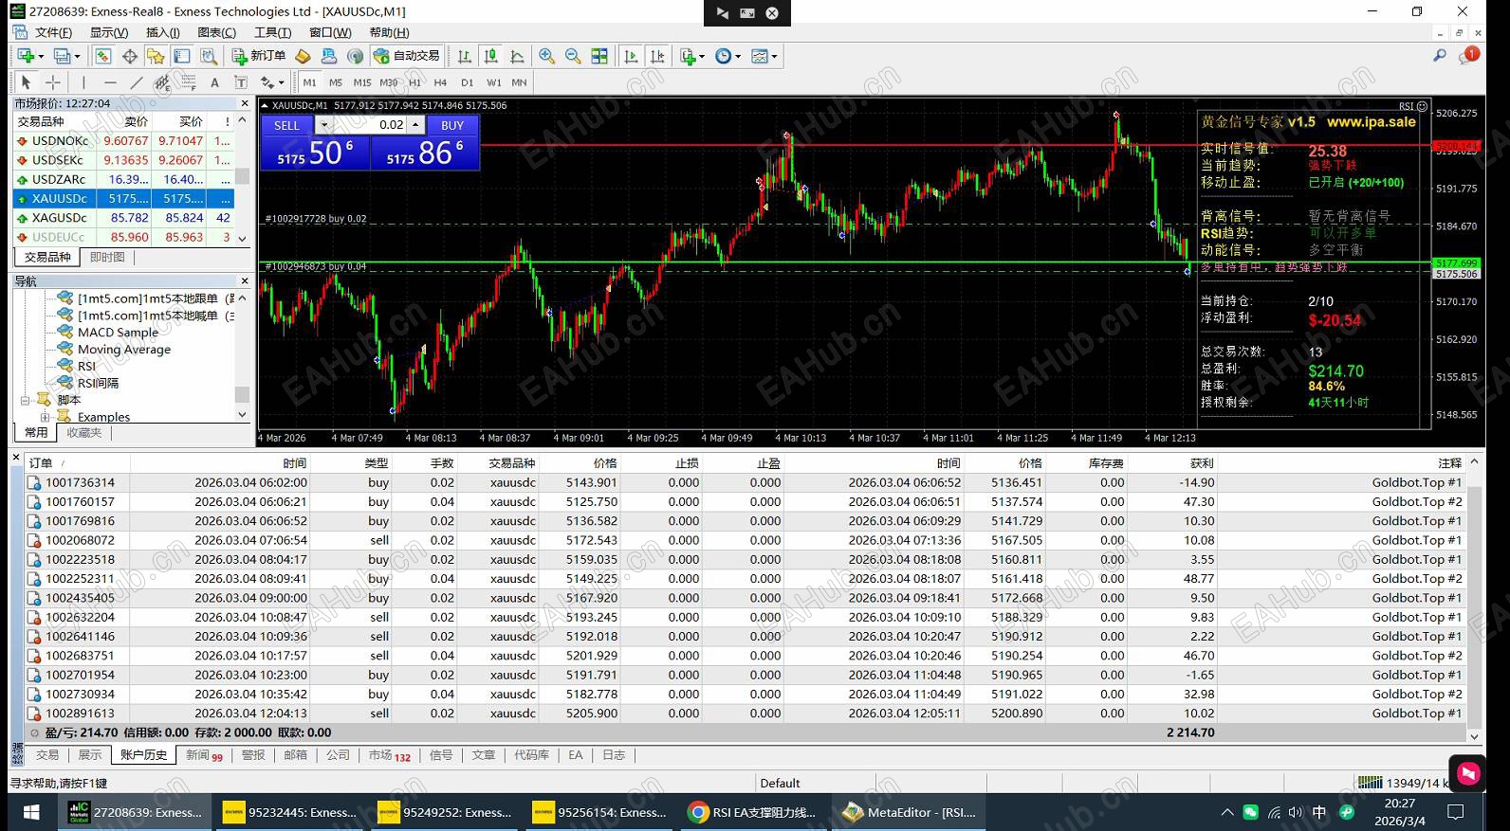Switch to the 交易 terminal tab
The width and height of the screenshot is (1510, 831).
tap(47, 755)
